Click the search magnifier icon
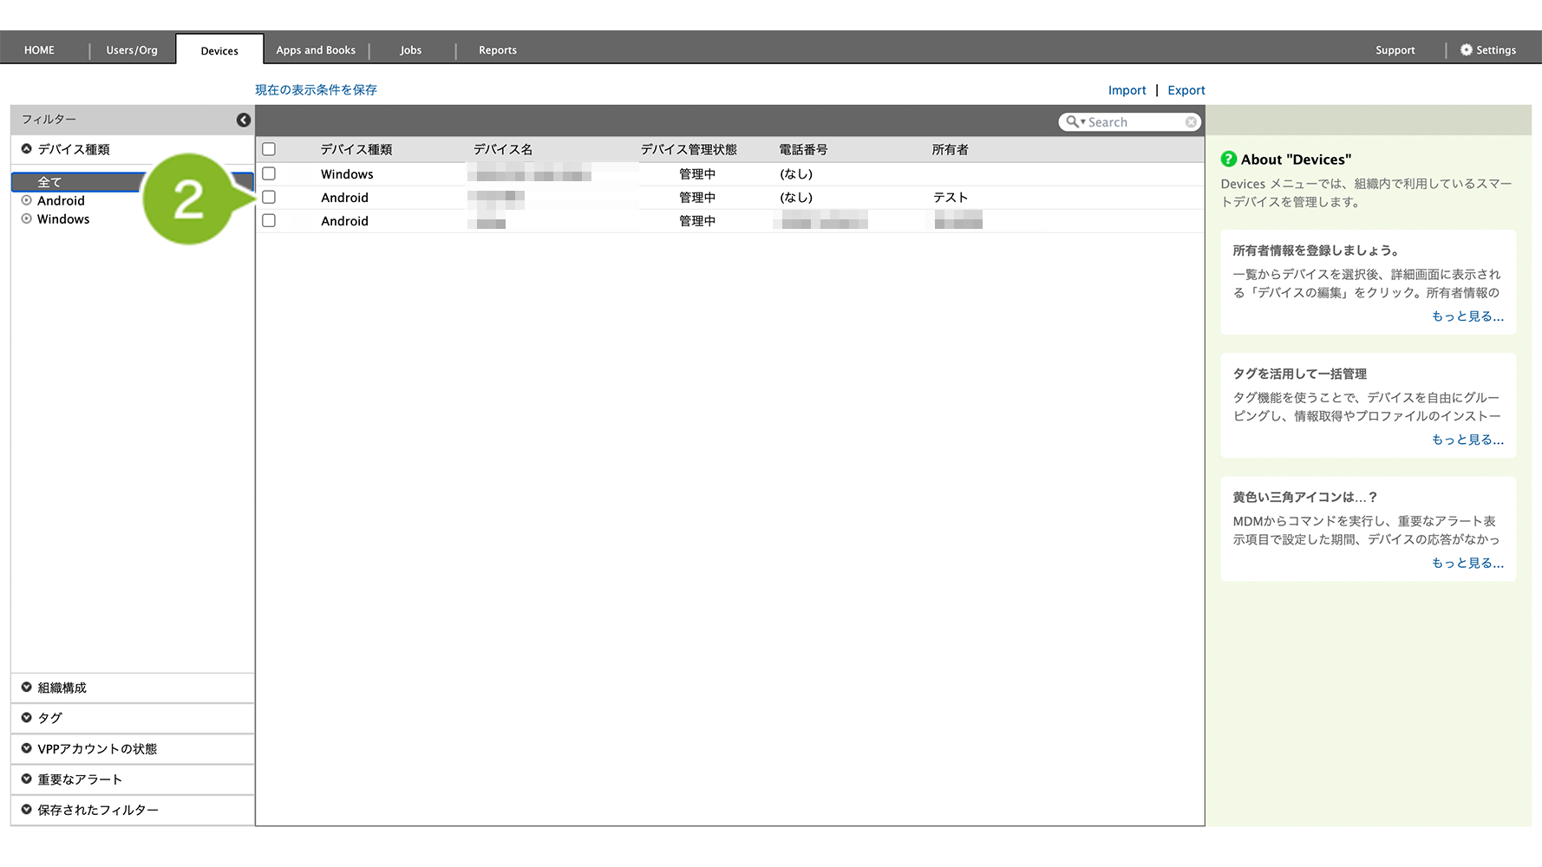The image size is (1542, 867). click(x=1073, y=122)
